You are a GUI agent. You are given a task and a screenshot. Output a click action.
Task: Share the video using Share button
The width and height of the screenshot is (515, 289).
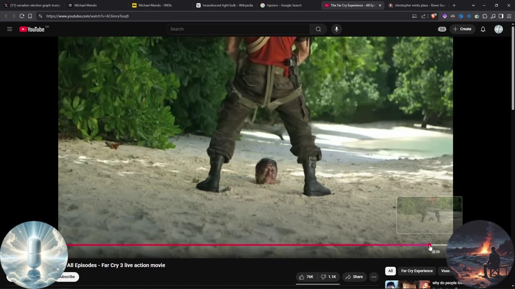pos(354,277)
